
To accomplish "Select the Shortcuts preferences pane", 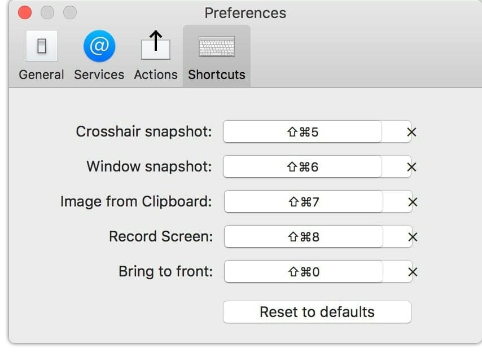I will (216, 54).
